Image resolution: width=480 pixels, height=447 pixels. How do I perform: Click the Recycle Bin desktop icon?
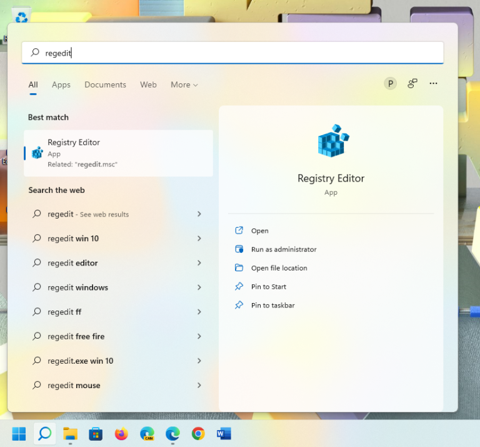point(21,16)
